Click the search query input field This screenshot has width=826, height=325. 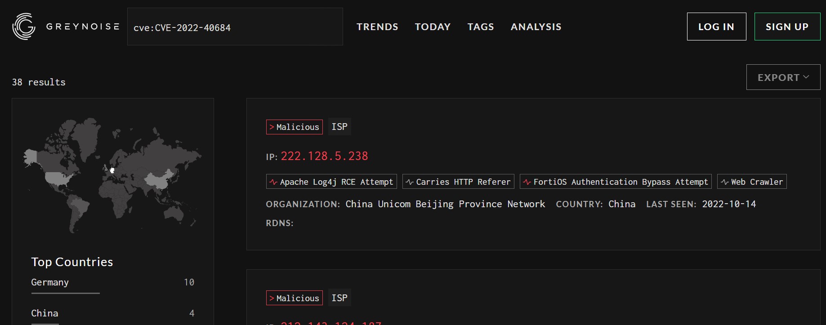(235, 27)
